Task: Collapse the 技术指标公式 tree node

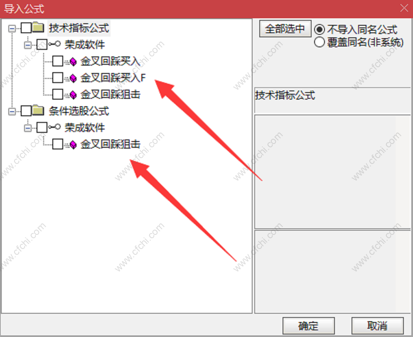Action: pyautogui.click(x=12, y=28)
